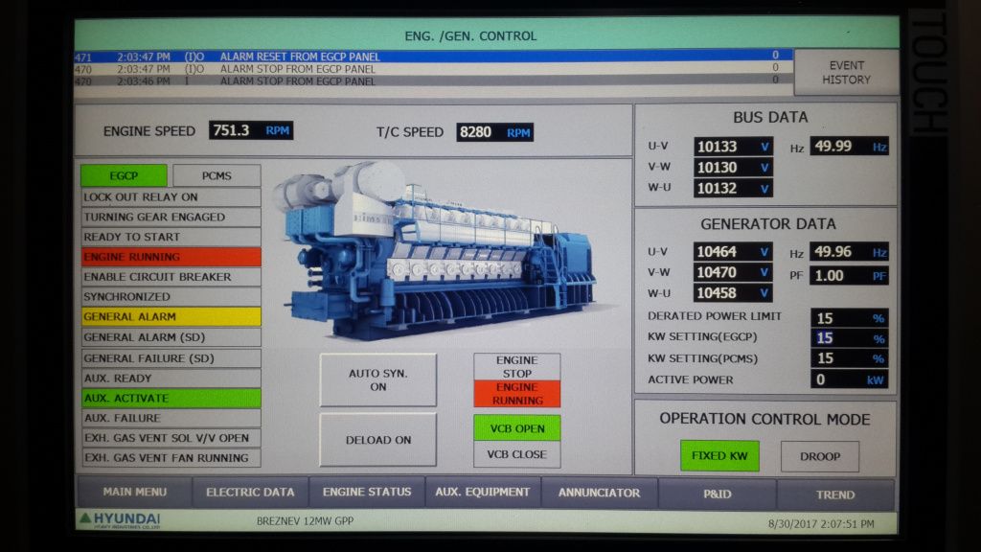This screenshot has width=981, height=552.
Task: Go to the Main Menu tab
Action: click(x=134, y=493)
